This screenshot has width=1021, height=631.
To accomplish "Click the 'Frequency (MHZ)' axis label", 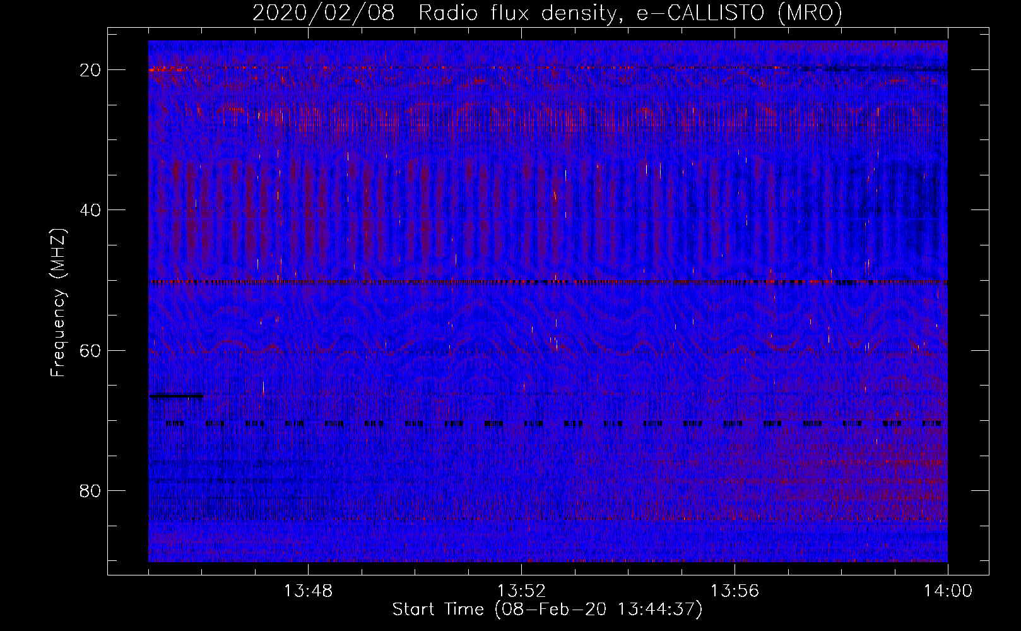I will (58, 303).
